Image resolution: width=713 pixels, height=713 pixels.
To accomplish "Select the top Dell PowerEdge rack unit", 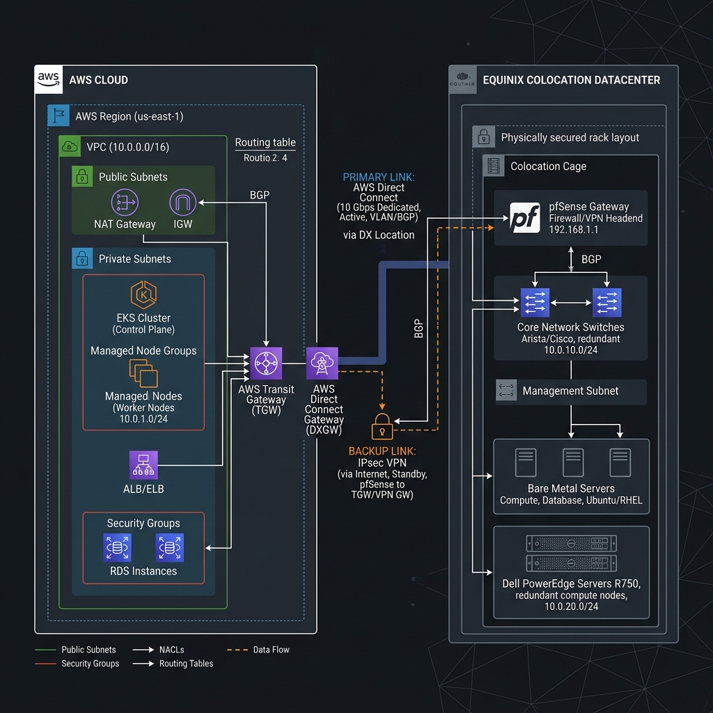I will pos(572,543).
